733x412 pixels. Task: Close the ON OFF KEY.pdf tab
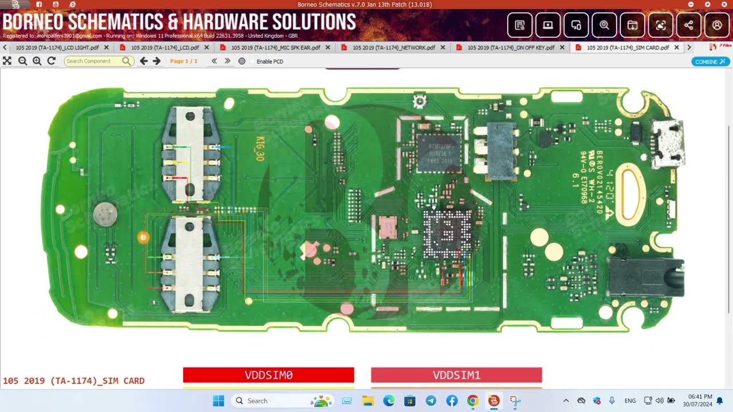[x=562, y=47]
